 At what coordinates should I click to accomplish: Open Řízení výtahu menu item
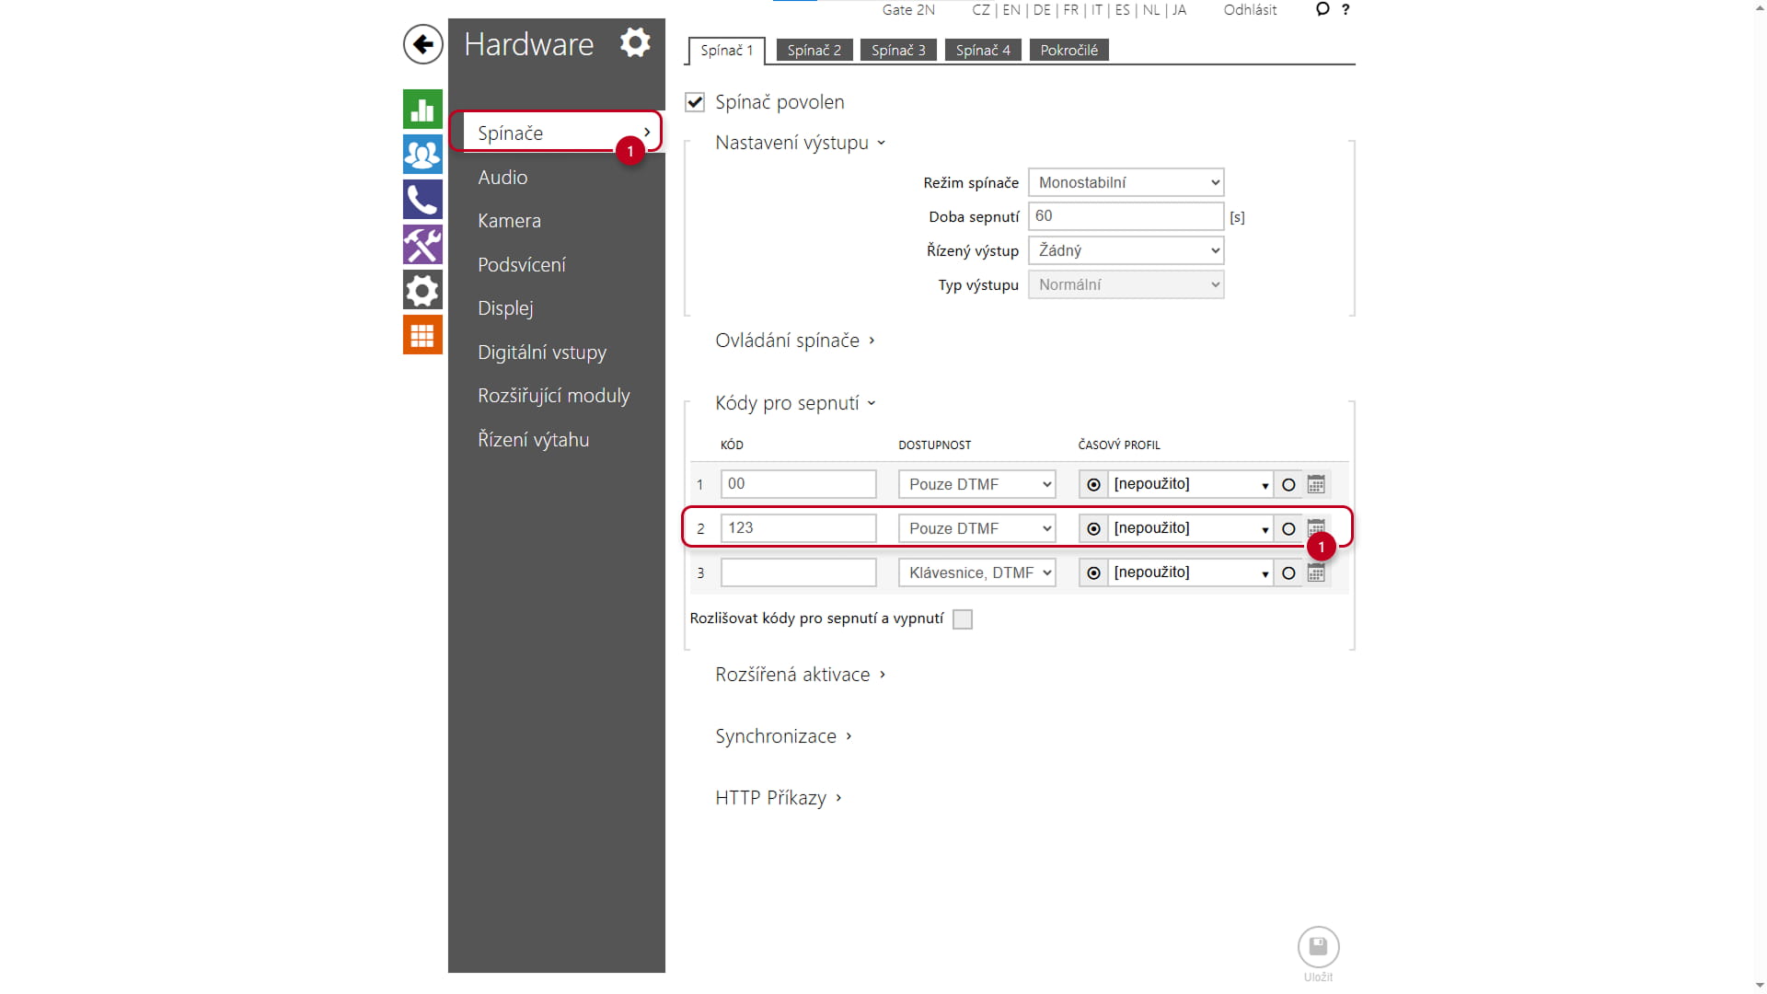(533, 440)
